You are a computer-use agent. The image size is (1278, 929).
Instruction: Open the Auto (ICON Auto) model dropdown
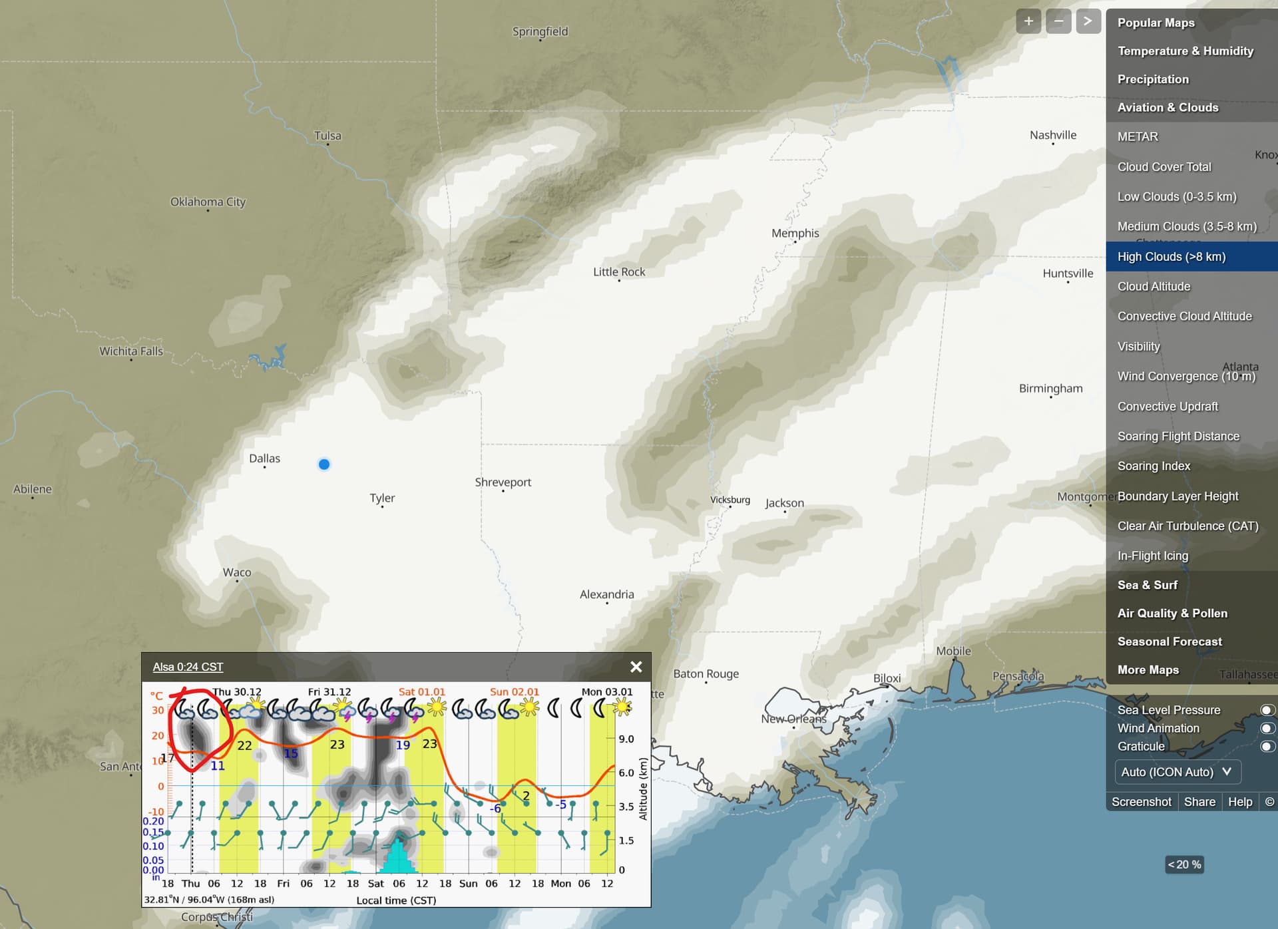click(1177, 772)
